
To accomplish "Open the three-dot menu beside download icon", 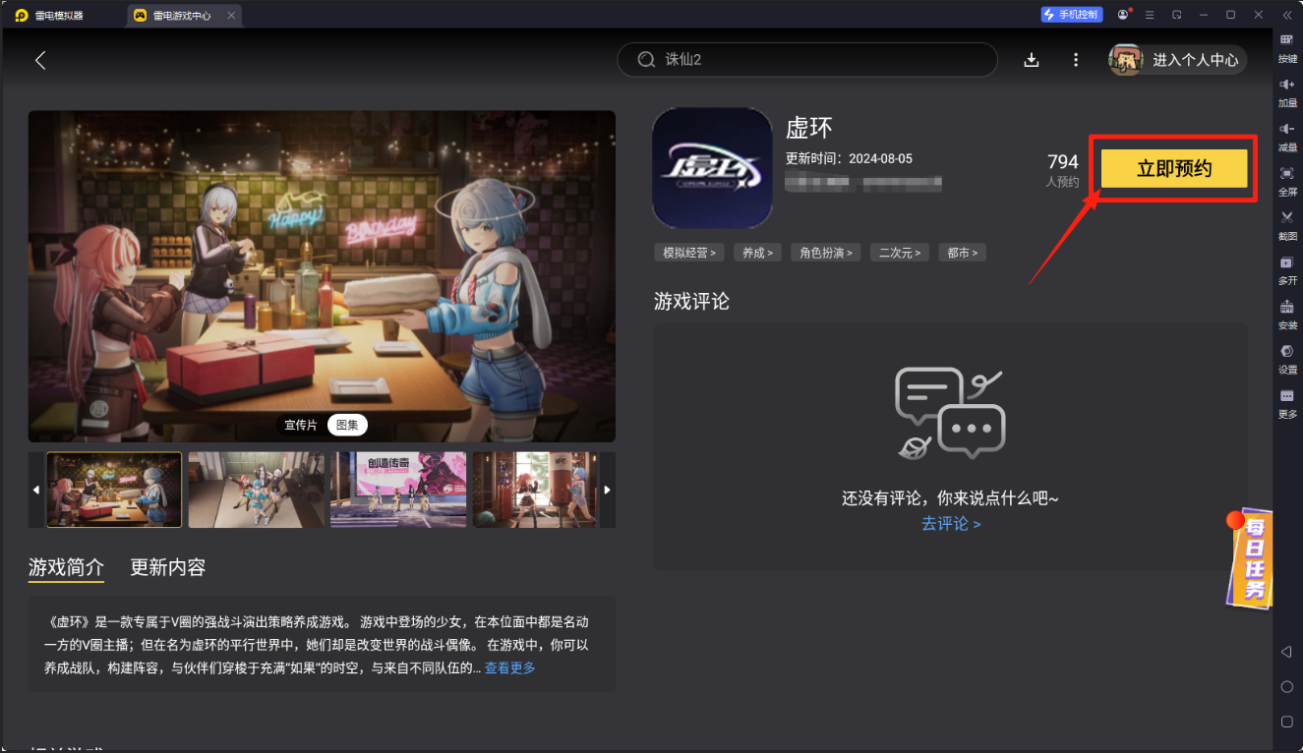I will (x=1076, y=60).
